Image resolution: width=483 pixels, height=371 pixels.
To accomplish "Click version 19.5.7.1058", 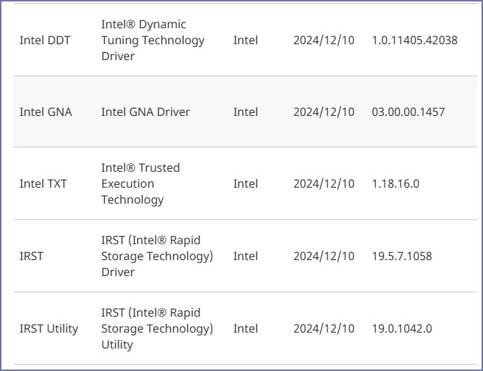I will tap(402, 256).
